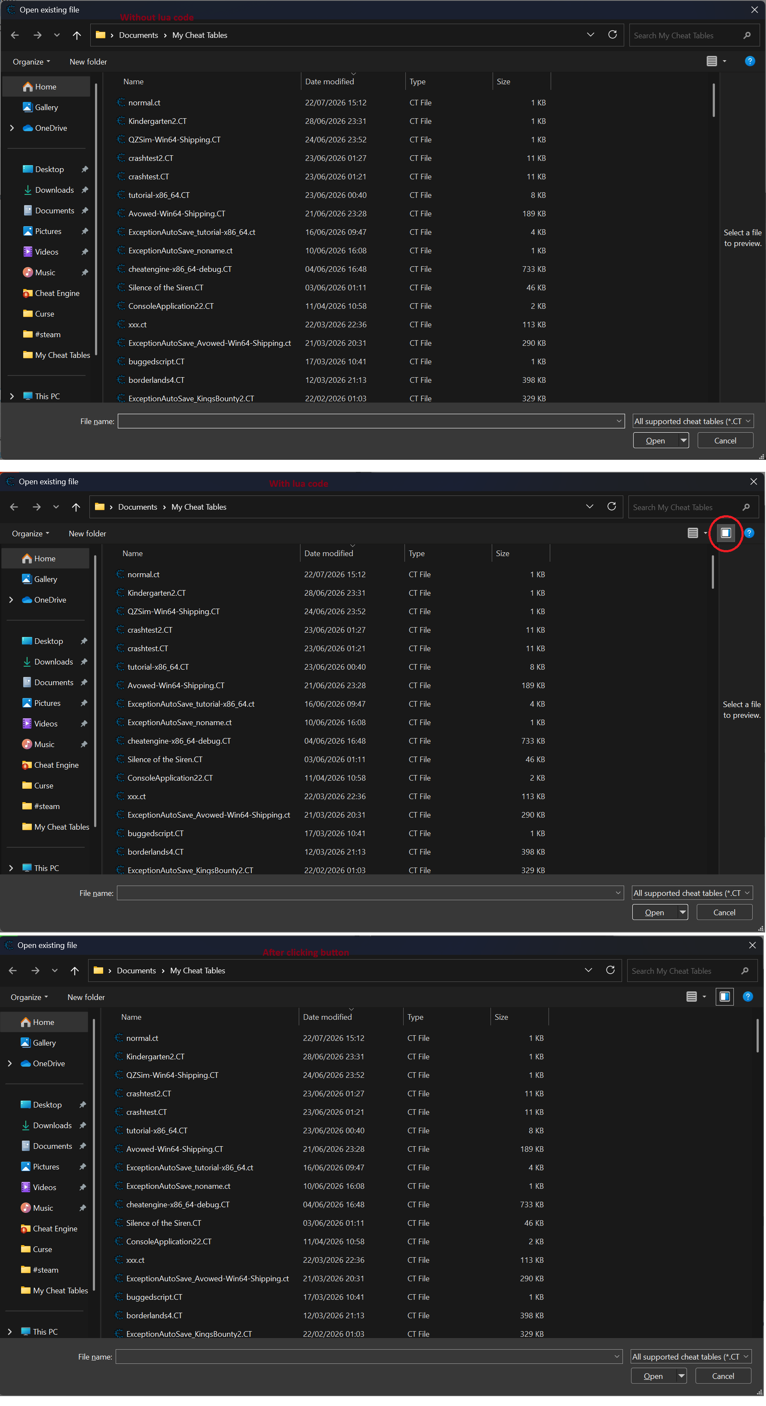Click the file list scrollbar in the middle dialog
Viewport: 766px width, 1406px height.
pyautogui.click(x=713, y=572)
